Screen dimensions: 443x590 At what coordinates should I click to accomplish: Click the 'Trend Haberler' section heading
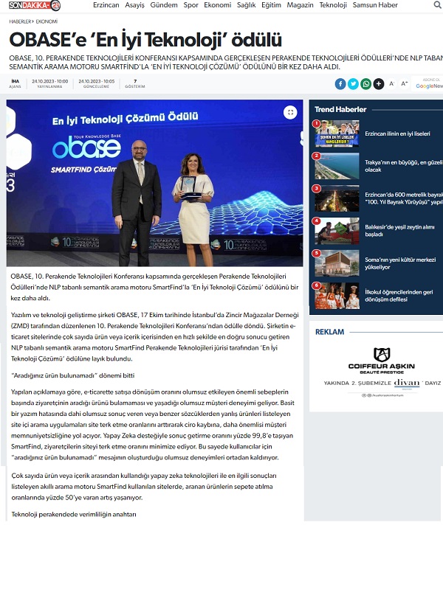click(340, 109)
